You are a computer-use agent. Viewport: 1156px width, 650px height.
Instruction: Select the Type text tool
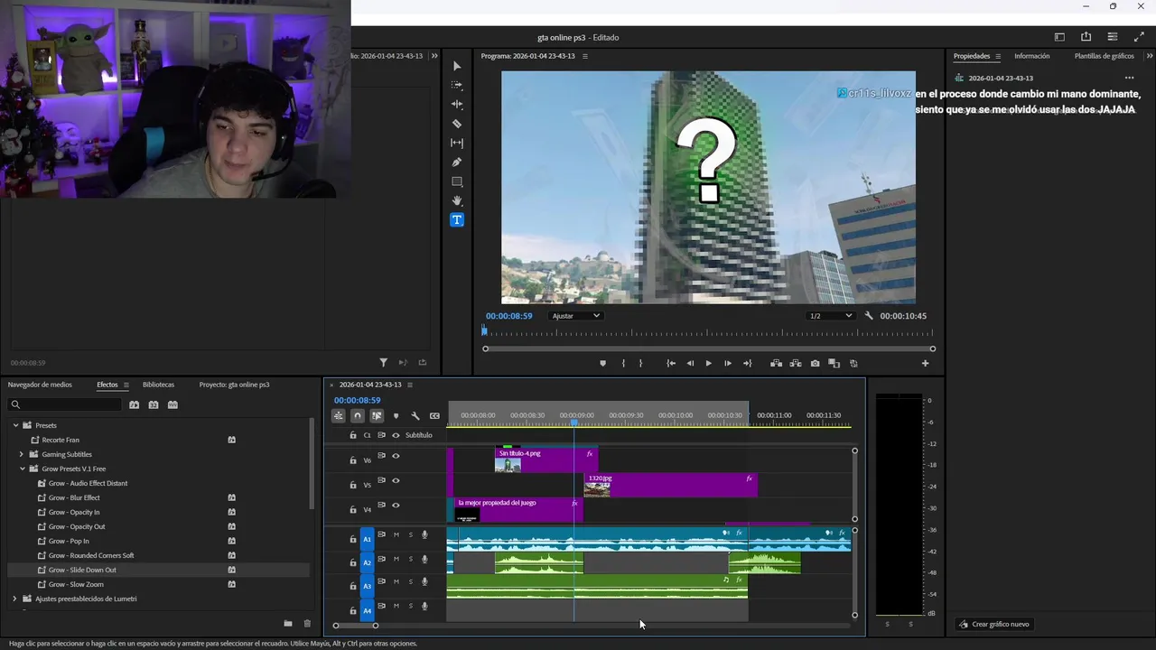(457, 220)
